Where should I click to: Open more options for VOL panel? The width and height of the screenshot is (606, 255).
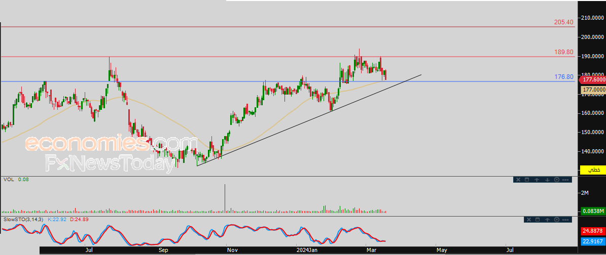pos(565,180)
